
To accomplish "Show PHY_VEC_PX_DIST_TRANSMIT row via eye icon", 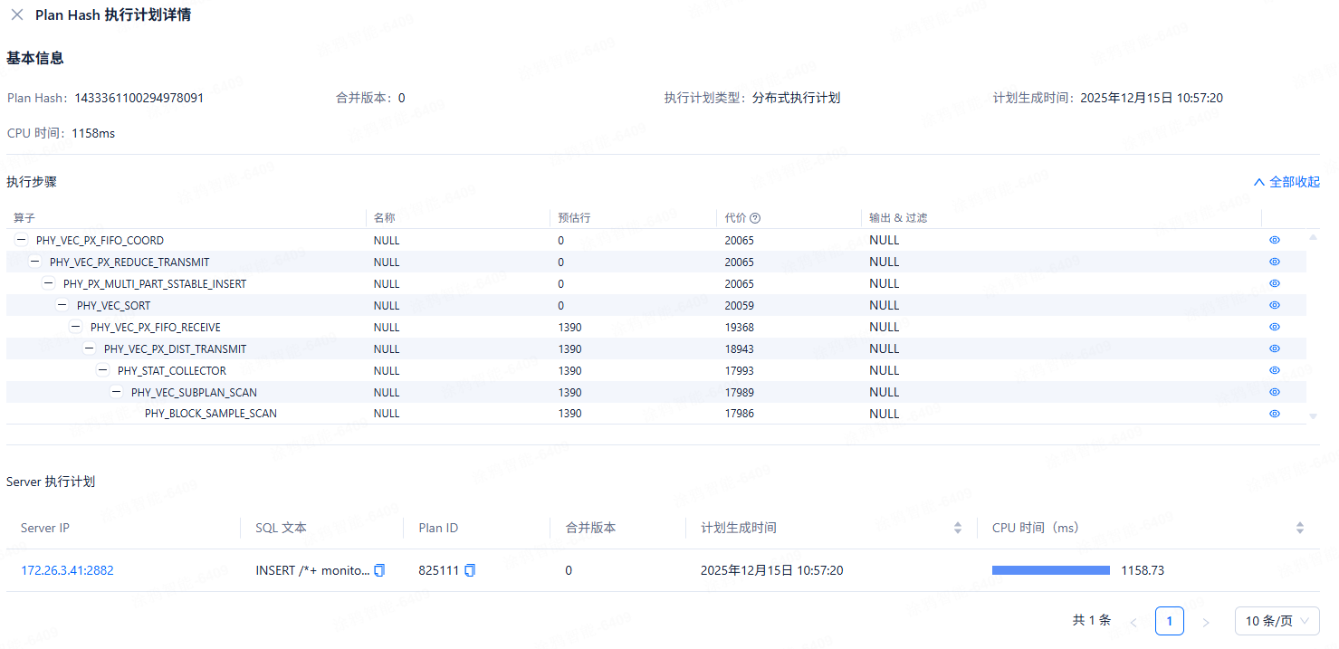I will [1274, 348].
